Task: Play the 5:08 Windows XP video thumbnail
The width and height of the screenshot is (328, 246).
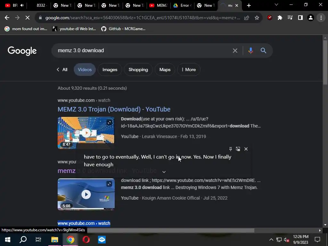Action: pos(86,194)
